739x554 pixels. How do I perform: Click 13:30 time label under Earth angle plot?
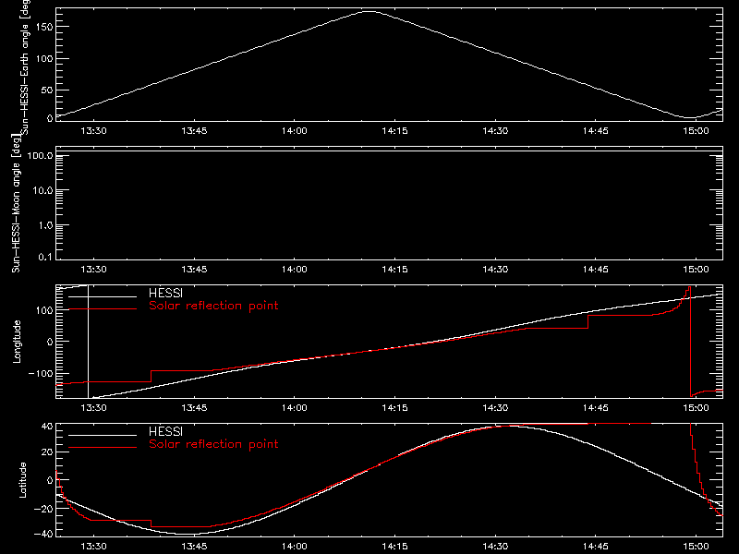click(x=93, y=130)
